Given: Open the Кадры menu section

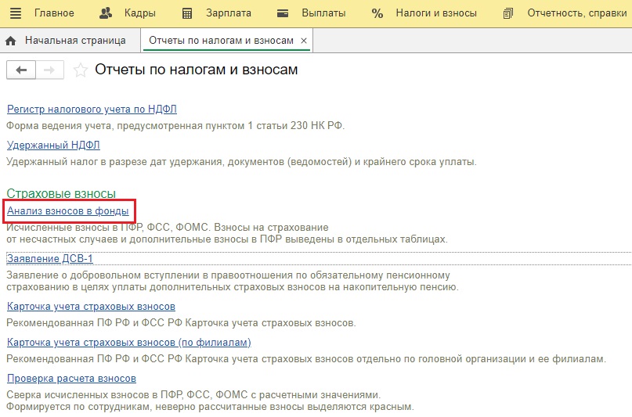Looking at the screenshot, I should 140,13.
